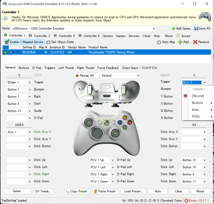Click the left thumbstick on controller image
This screenshot has height=204, width=214.
[89, 122]
